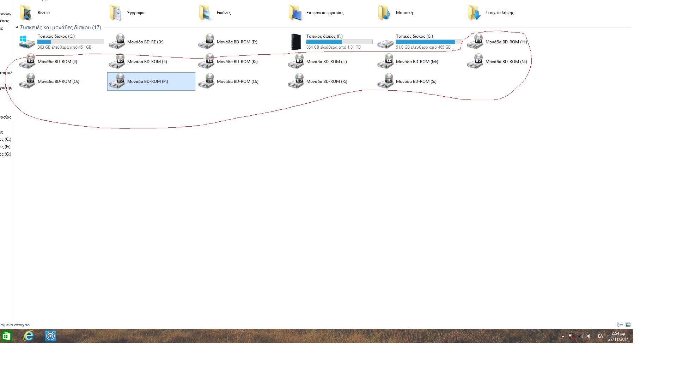Open the Μουσική folder icon
Viewport: 677px width, 381px height.
[x=384, y=13]
